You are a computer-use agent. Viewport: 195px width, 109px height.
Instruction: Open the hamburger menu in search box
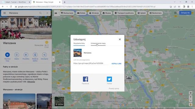[x=5, y=13]
